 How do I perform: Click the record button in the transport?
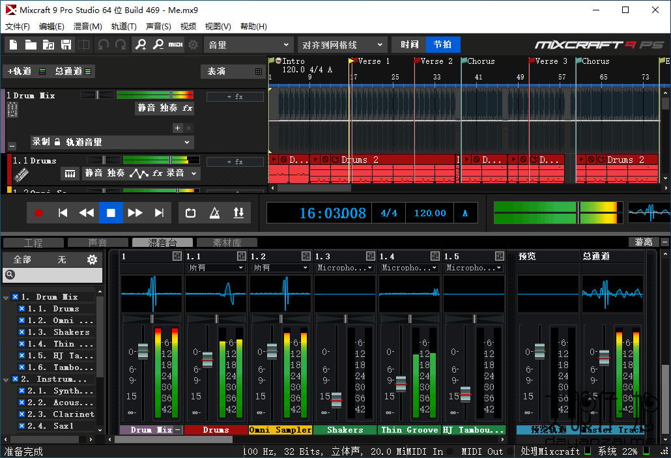pos(38,213)
